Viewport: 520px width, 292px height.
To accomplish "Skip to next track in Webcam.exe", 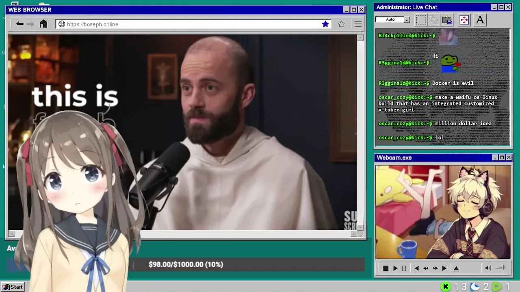I will (x=445, y=268).
